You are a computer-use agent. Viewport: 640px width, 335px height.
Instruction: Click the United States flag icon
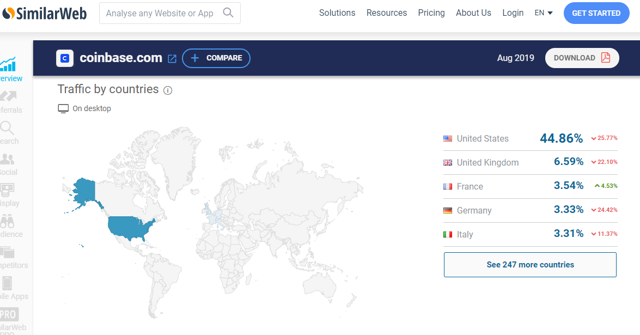pyautogui.click(x=448, y=139)
